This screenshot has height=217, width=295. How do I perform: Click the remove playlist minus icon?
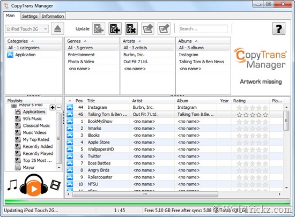tap(58, 108)
